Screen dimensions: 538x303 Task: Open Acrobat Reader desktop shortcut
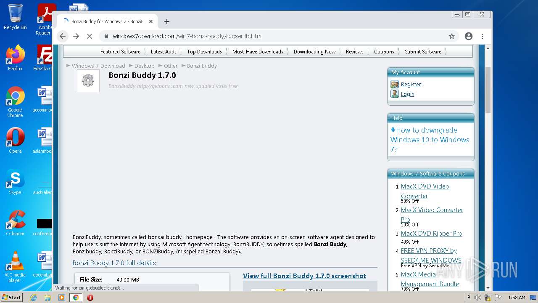pyautogui.click(x=45, y=19)
